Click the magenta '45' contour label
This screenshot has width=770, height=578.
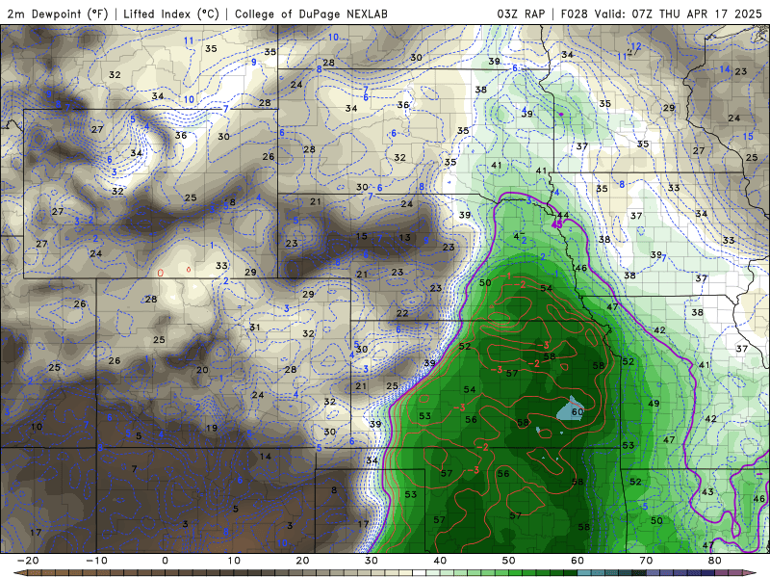click(557, 224)
